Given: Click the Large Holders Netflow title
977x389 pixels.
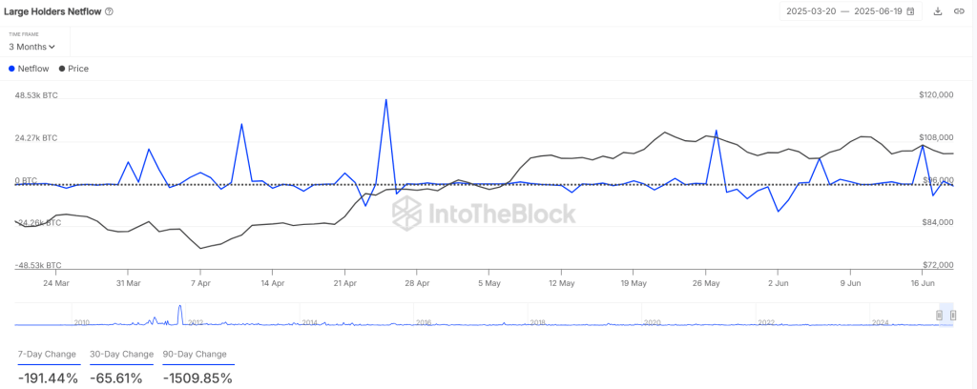Looking at the screenshot, I should point(53,11).
